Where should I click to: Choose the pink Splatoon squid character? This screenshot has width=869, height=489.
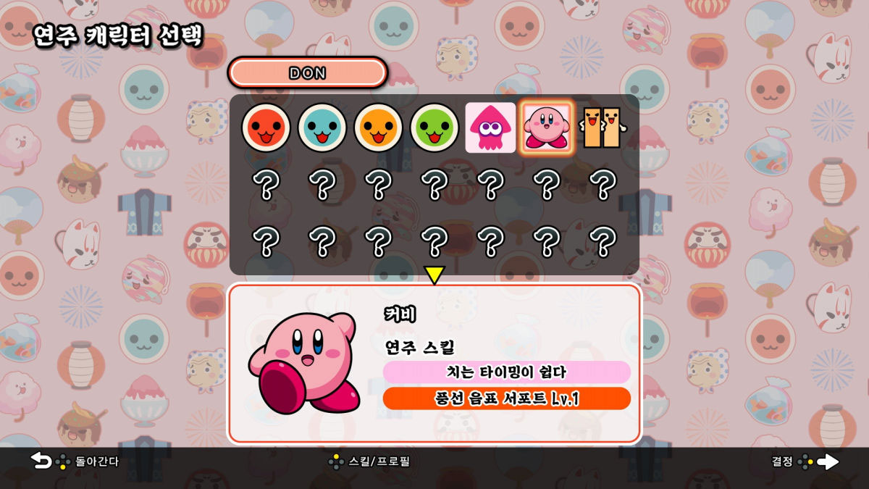(x=490, y=128)
